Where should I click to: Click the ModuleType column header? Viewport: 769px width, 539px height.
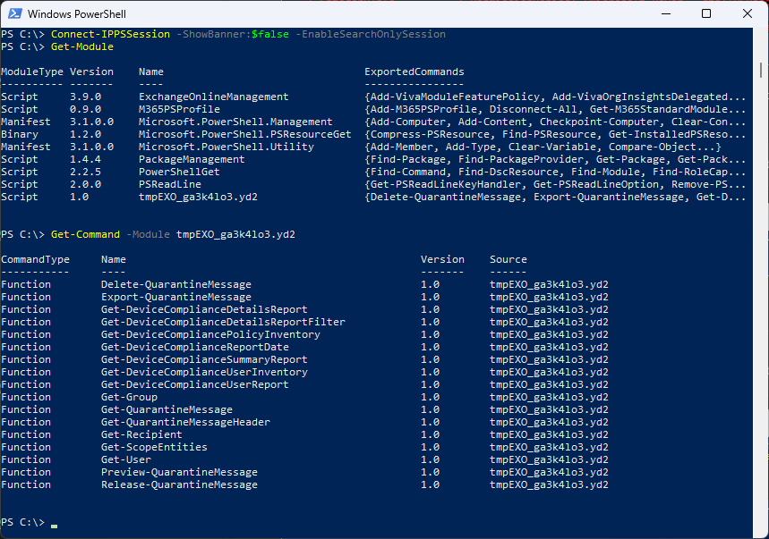32,72
